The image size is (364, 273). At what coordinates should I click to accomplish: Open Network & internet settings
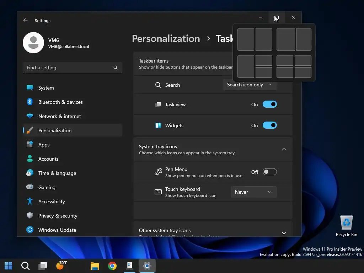(x=73, y=116)
